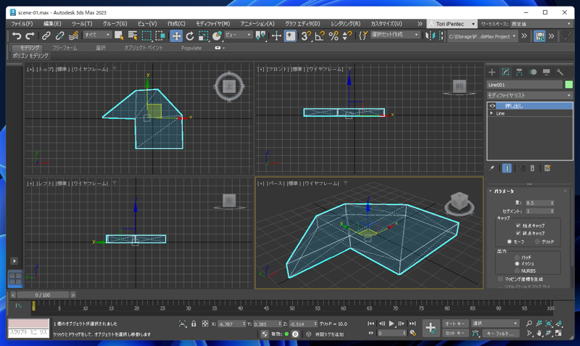Viewport: 580px width, 346px height.
Task: Click the Select Object tool
Action: coord(119,36)
